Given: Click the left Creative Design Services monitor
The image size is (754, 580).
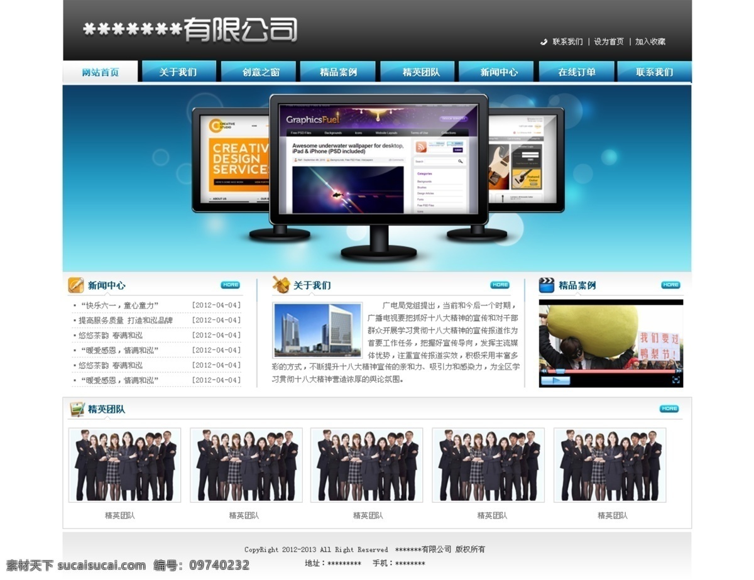Looking at the screenshot, I should (x=231, y=160).
